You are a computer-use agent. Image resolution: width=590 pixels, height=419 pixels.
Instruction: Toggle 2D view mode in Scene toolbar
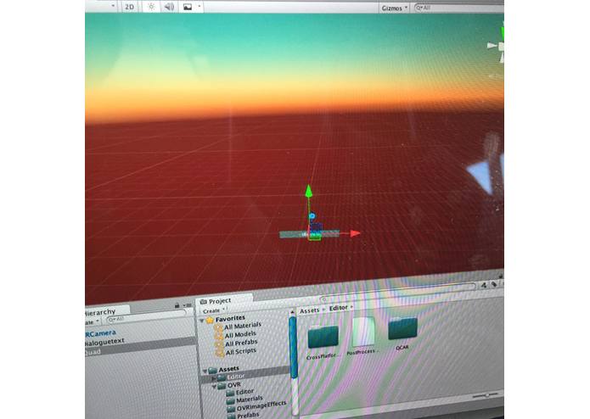click(129, 7)
